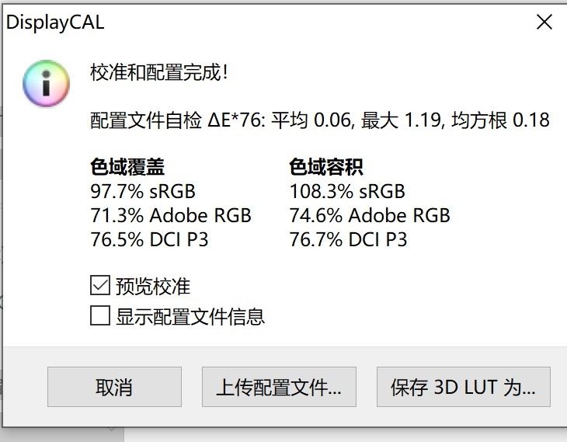Select the 97.7% sRGB coverage value
This screenshot has height=442, width=567.
click(x=143, y=191)
